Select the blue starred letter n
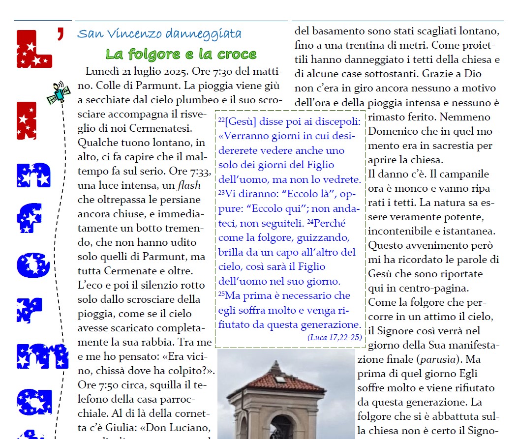518x439 pixels. pyautogui.click(x=33, y=175)
